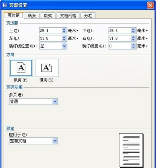Image resolution: width=156 pixels, height=168 pixels.
Task: Open unit dropdown 毫米 for gutter width
Action: coord(143,46)
